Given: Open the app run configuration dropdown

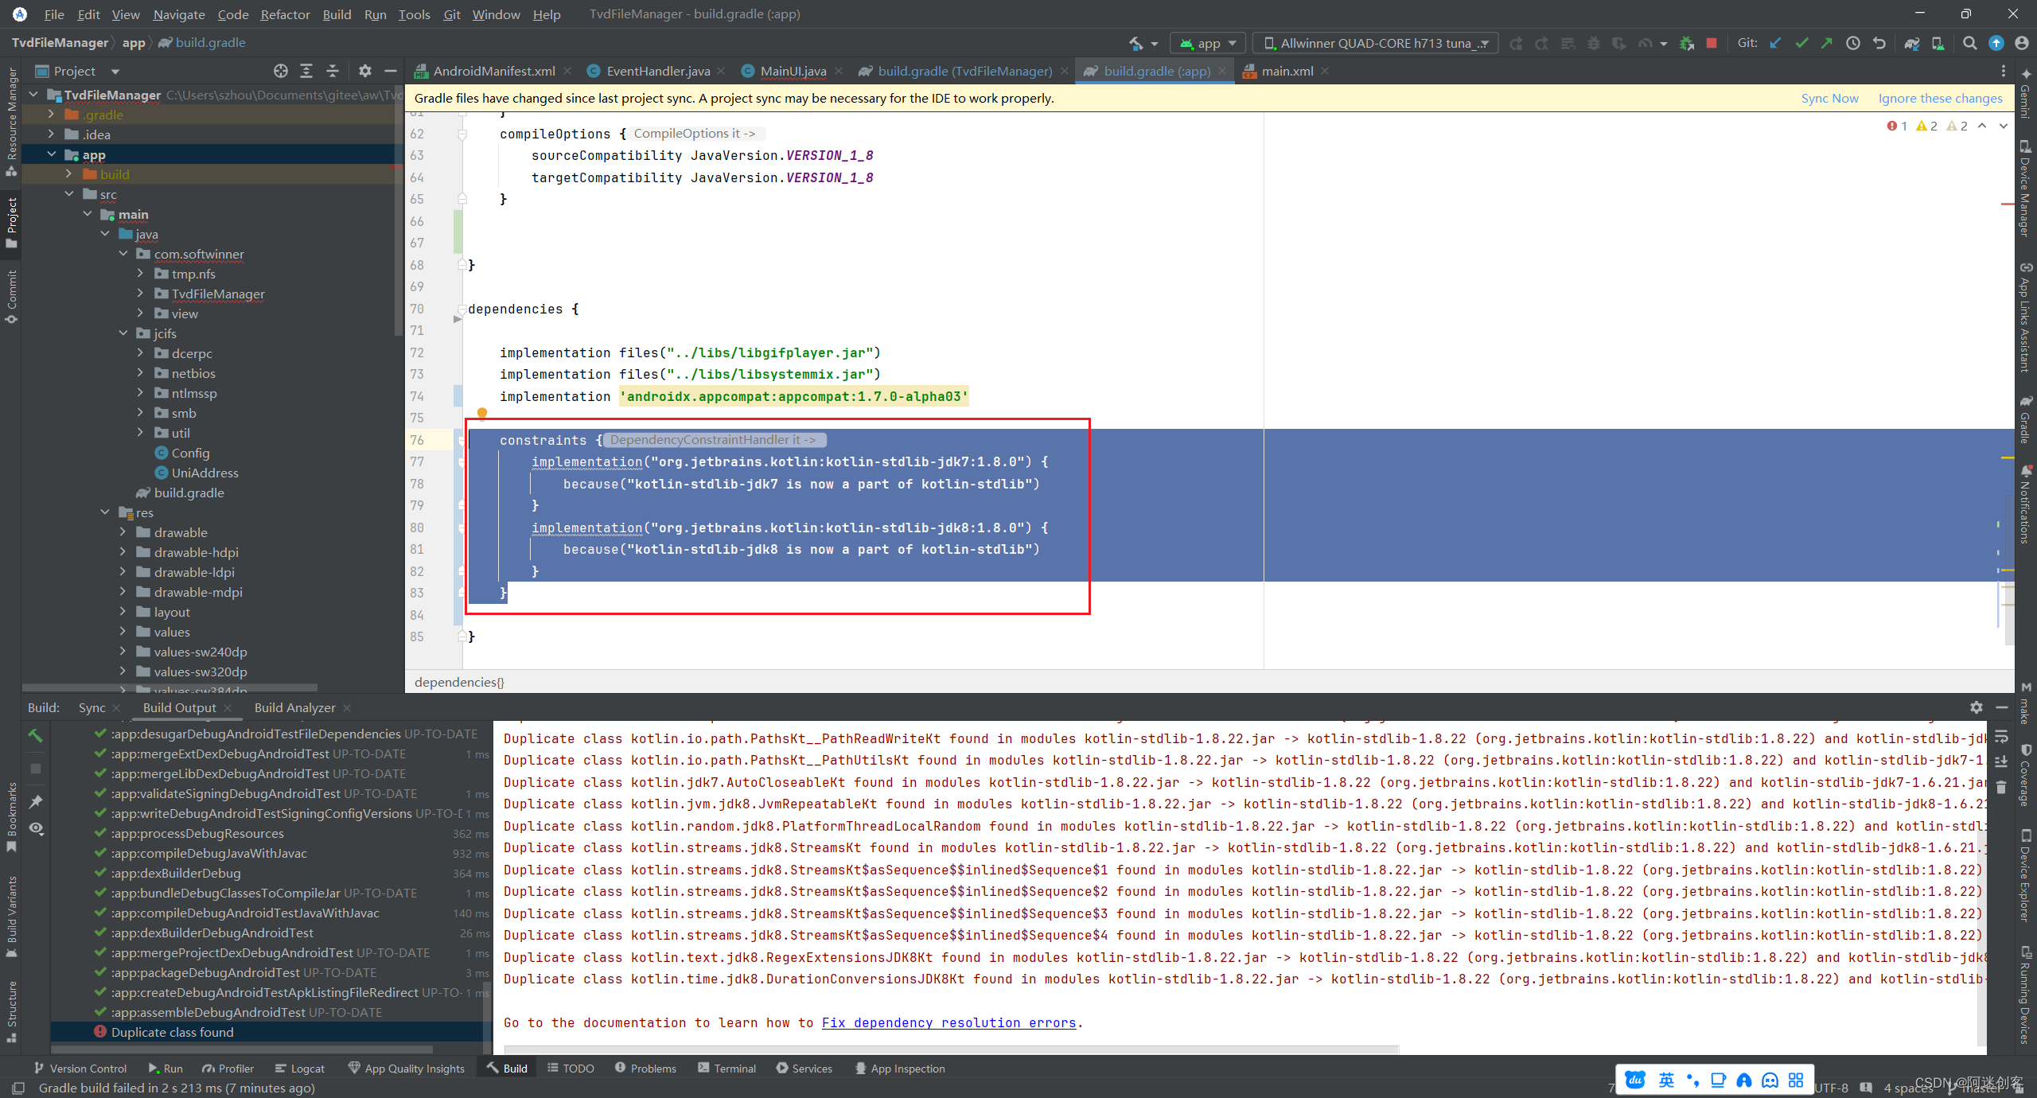Looking at the screenshot, I should tap(1208, 43).
